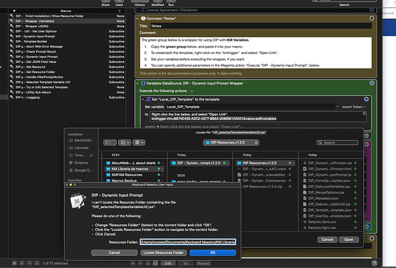Click the Title field containing Notes
The height and width of the screenshot is (268, 396).
pyautogui.click(x=261, y=26)
